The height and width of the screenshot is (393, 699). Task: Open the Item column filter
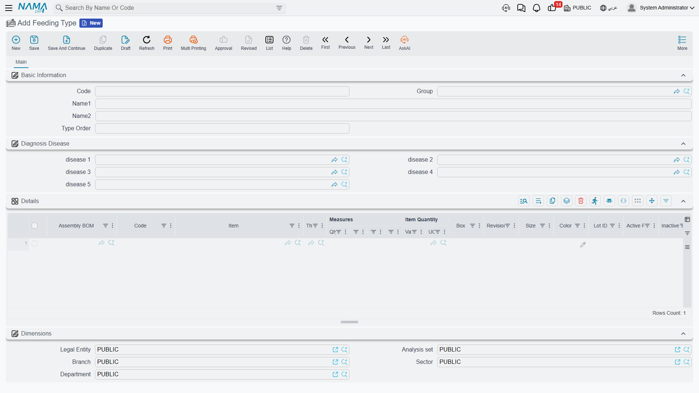(292, 226)
